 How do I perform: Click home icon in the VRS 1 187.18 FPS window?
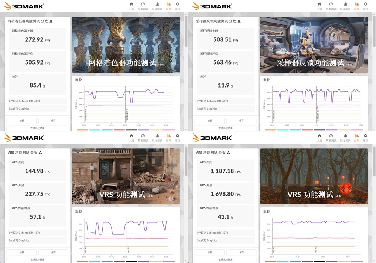(319, 136)
